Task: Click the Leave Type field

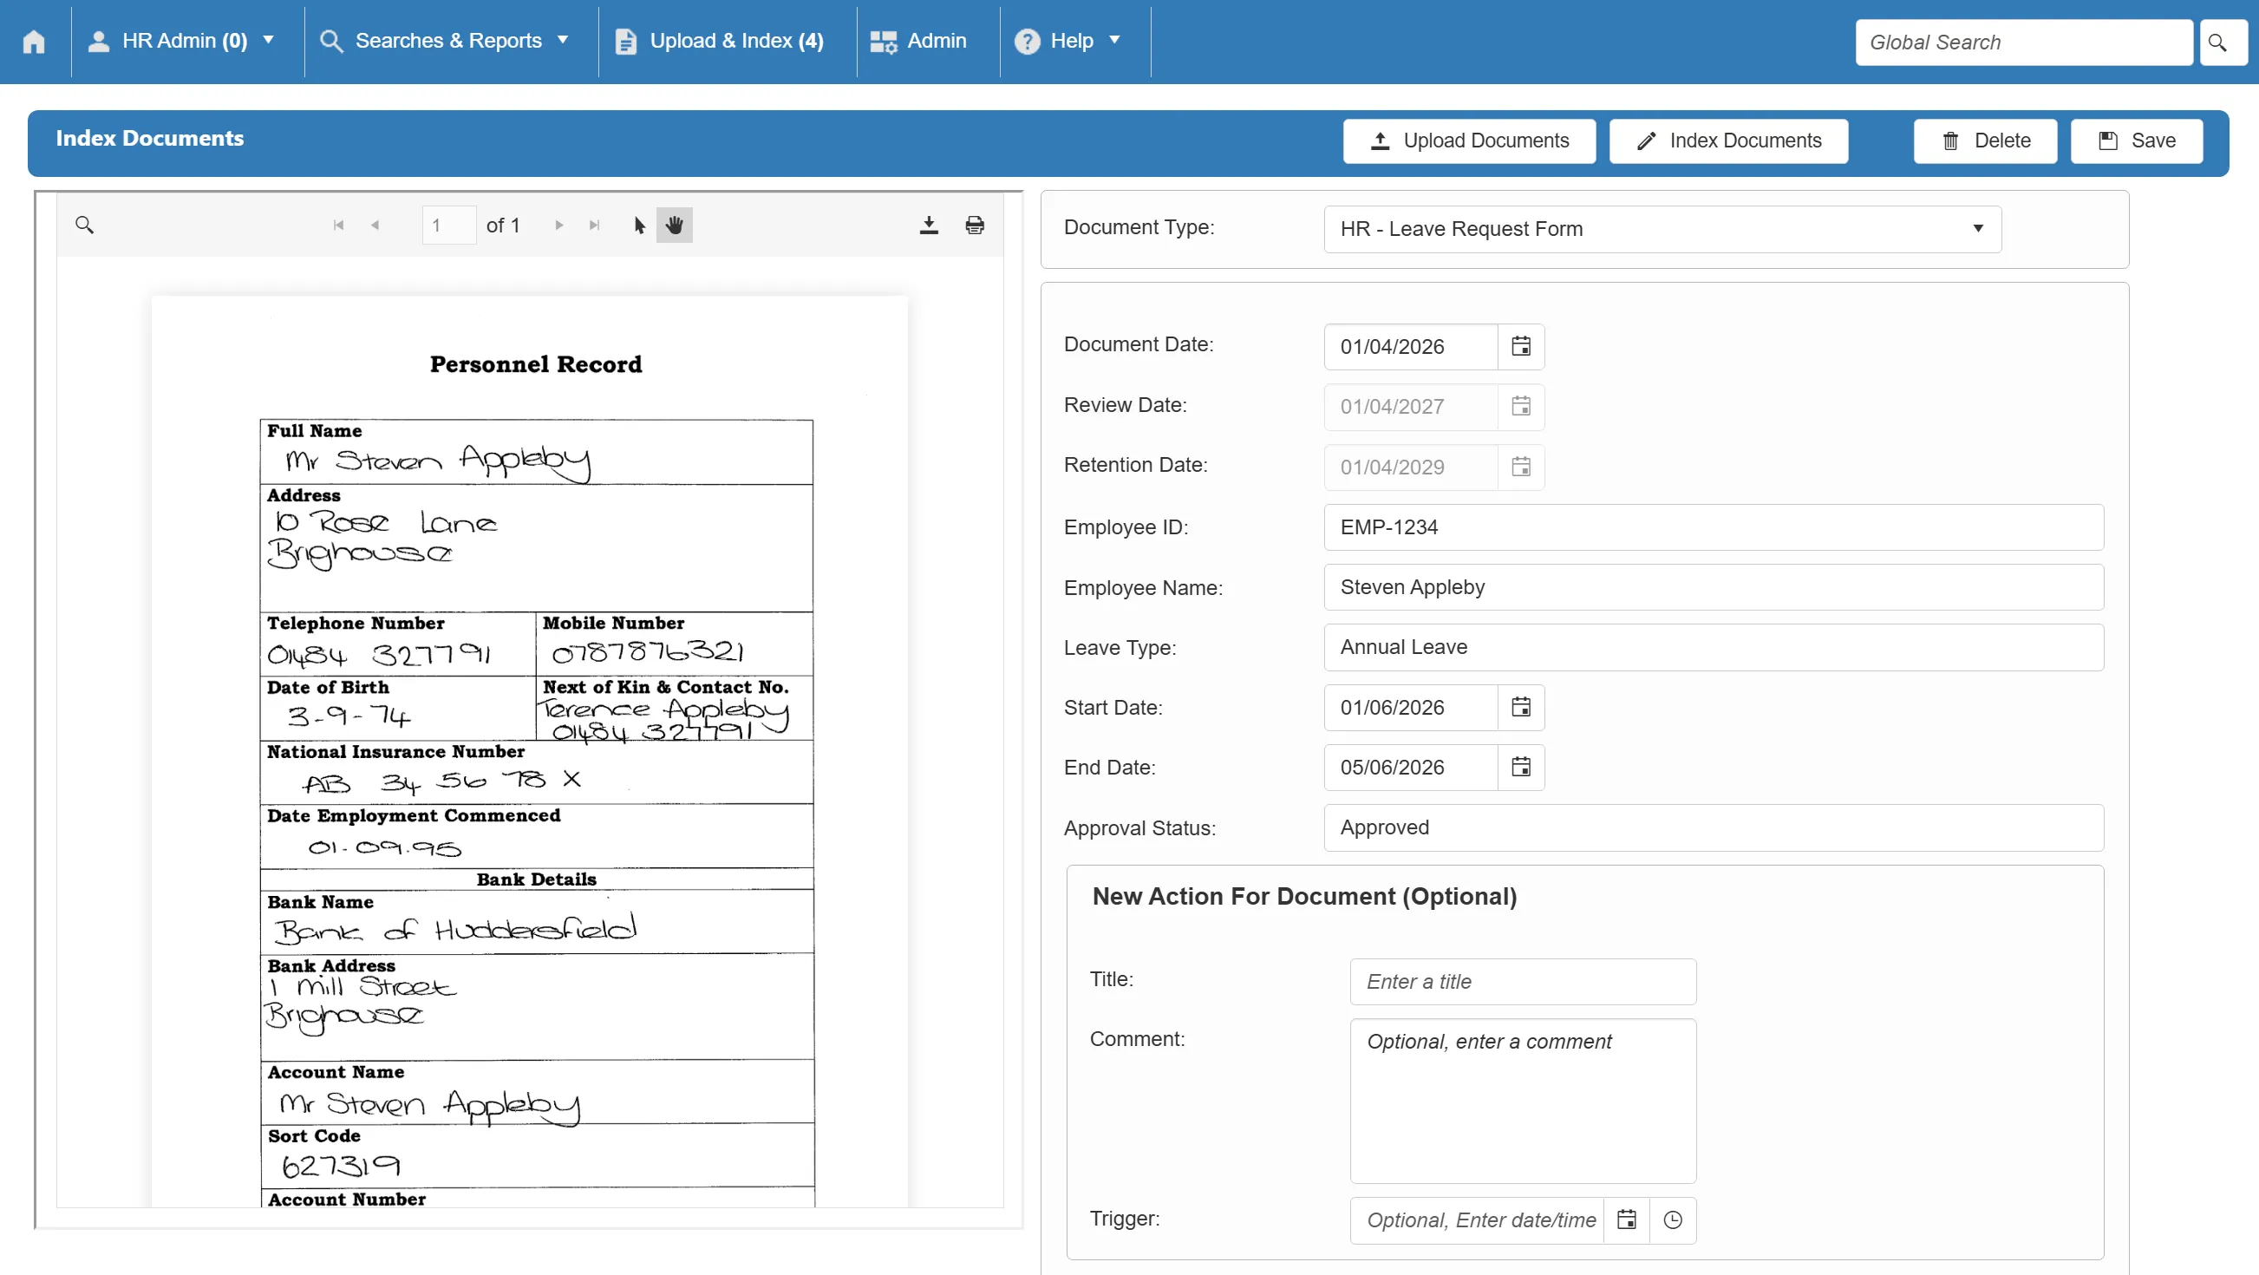Action: [x=1714, y=648]
